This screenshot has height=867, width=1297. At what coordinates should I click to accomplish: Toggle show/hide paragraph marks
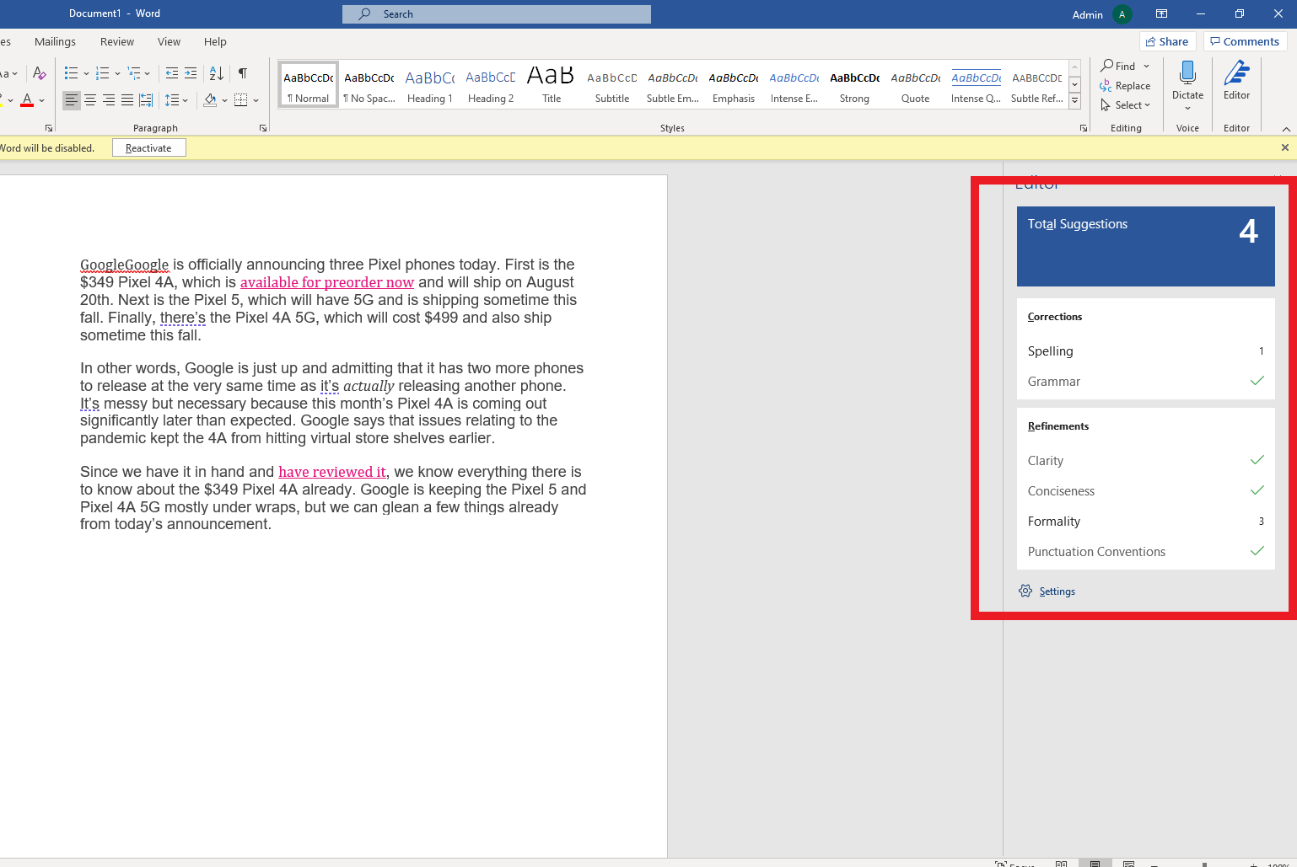[243, 73]
